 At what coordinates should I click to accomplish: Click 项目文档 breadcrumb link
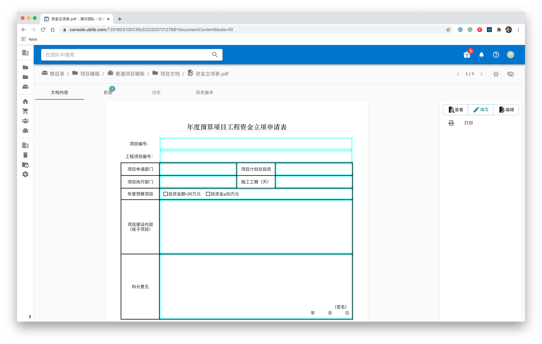170,74
